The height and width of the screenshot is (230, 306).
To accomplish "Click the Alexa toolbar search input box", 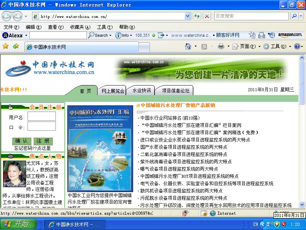I will click(x=58, y=35).
